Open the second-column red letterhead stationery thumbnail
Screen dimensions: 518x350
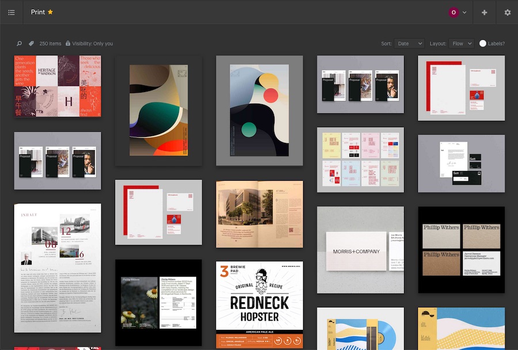[159, 212]
